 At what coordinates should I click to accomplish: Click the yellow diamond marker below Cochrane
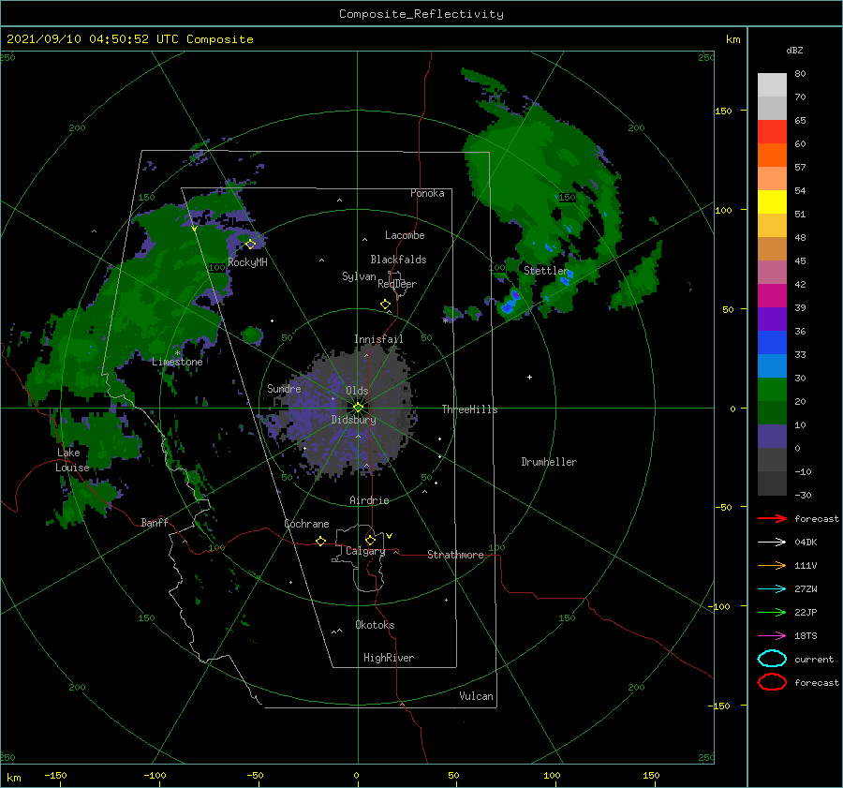[321, 541]
